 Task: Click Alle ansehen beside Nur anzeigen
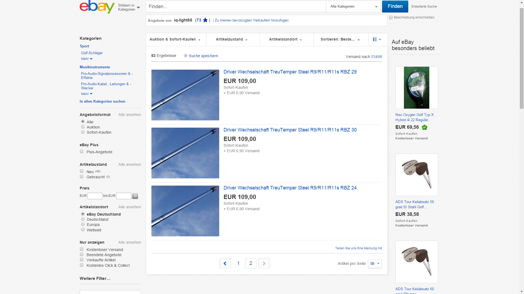coord(130,243)
